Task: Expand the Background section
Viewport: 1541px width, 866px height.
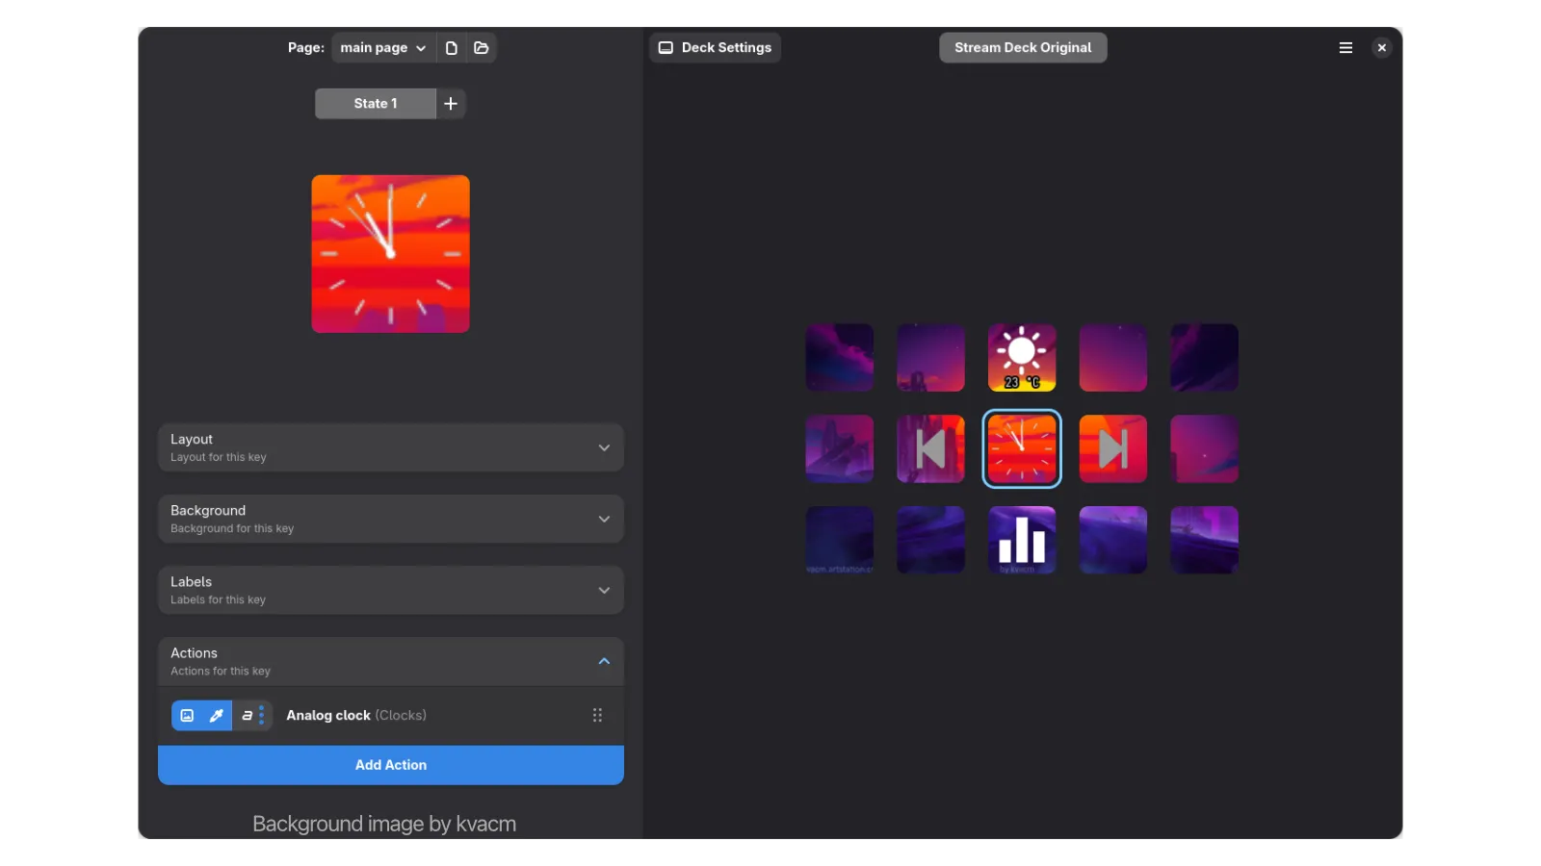Action: click(391, 520)
